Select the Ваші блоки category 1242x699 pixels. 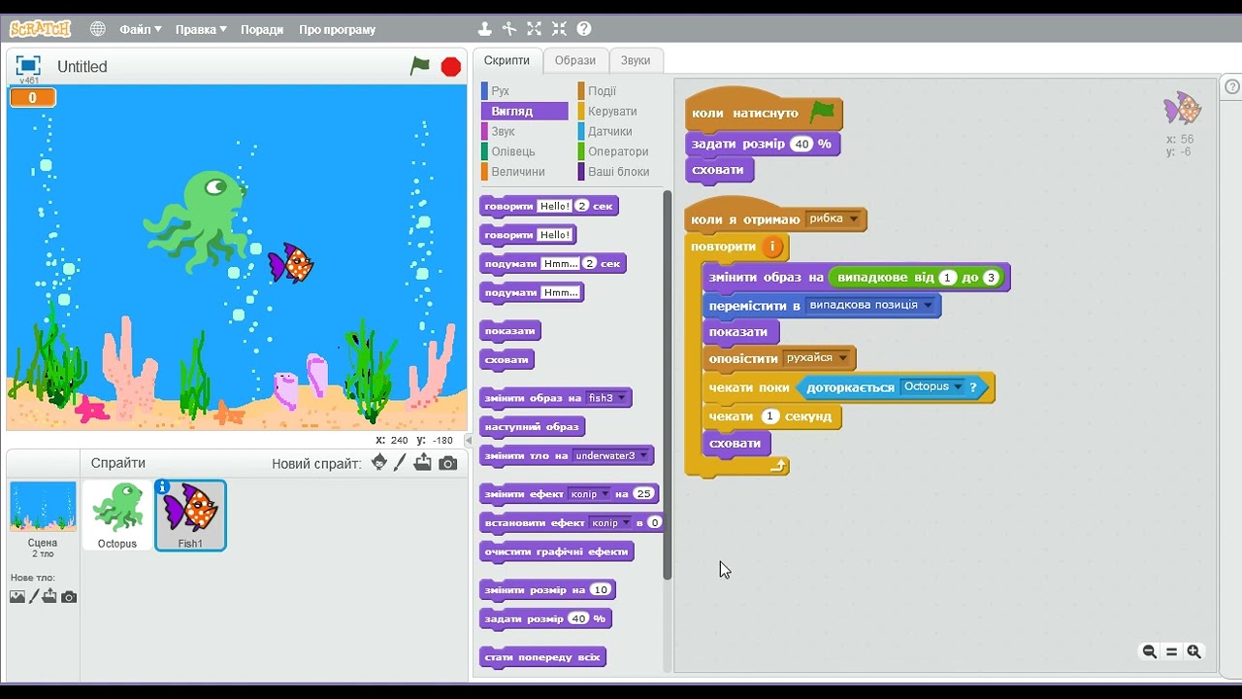click(618, 172)
